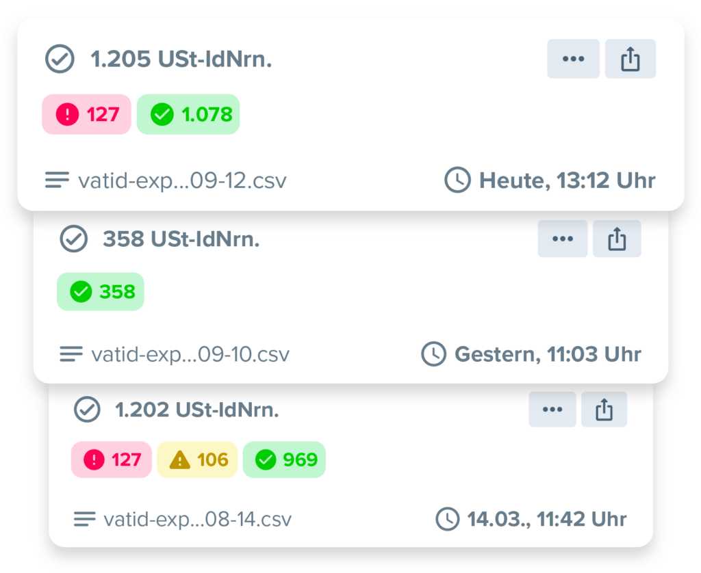The width and height of the screenshot is (701, 573).
Task: Open three-dots menu on 1.205 USt-IdNrn. card
Action: tap(573, 59)
